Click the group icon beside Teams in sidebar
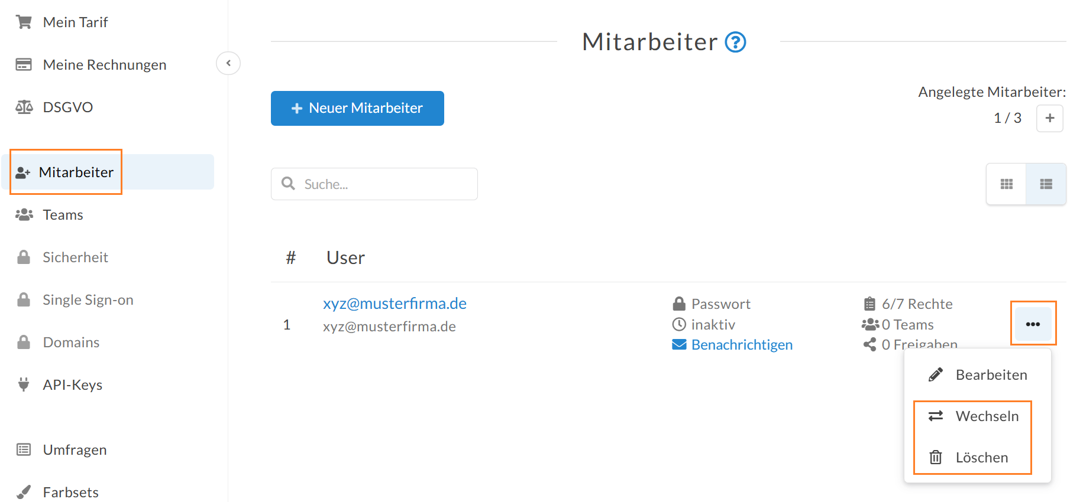The image size is (1083, 502). pyautogui.click(x=24, y=214)
